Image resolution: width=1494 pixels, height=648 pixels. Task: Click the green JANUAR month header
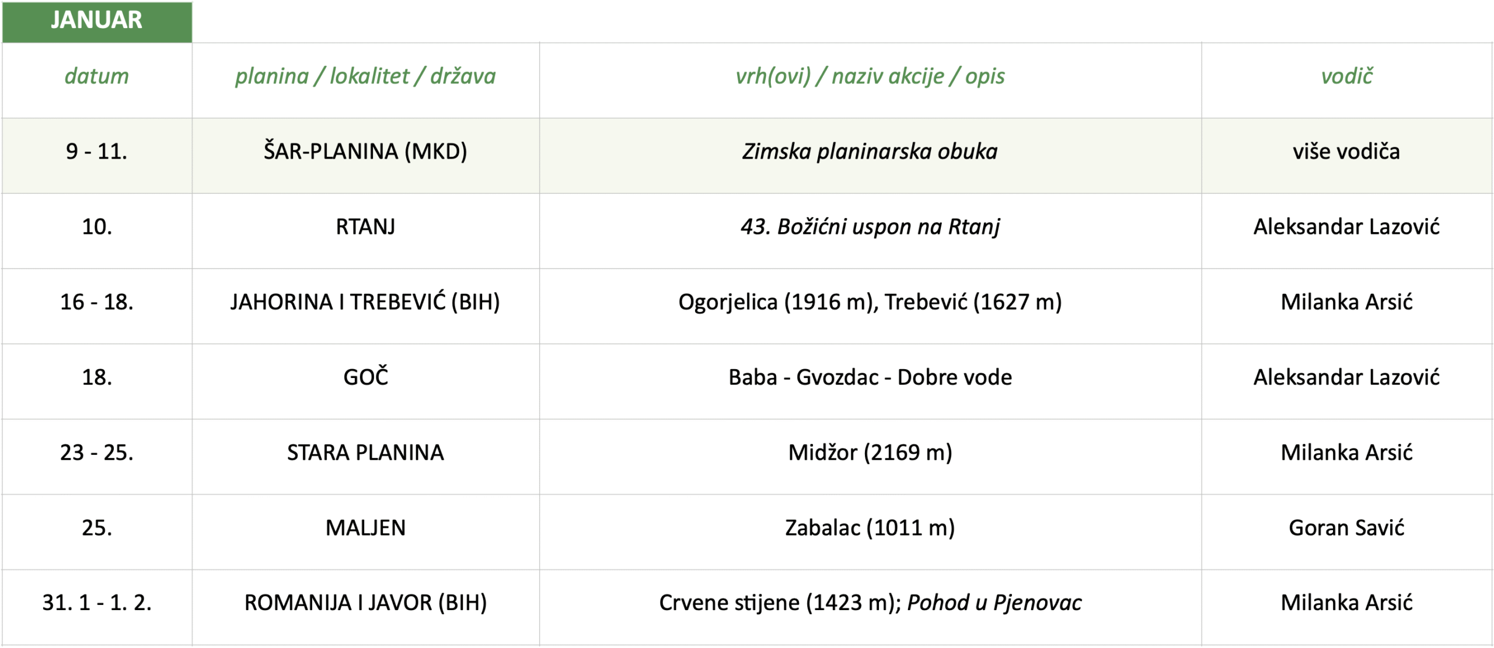click(97, 21)
